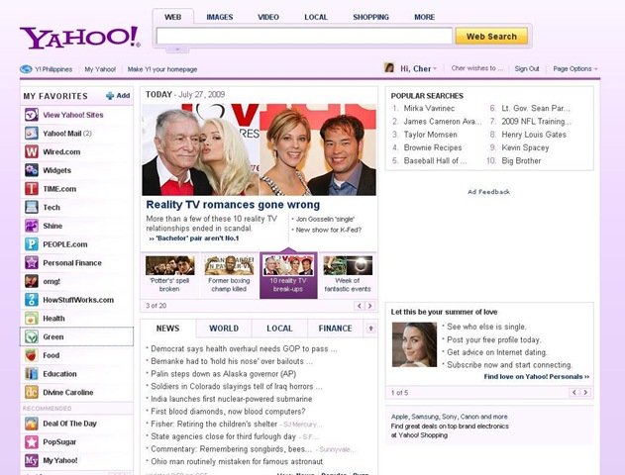Screen dimensions: 625x475
Task: Expand the Hi, Cher dropdown arrow
Action: tap(435, 69)
